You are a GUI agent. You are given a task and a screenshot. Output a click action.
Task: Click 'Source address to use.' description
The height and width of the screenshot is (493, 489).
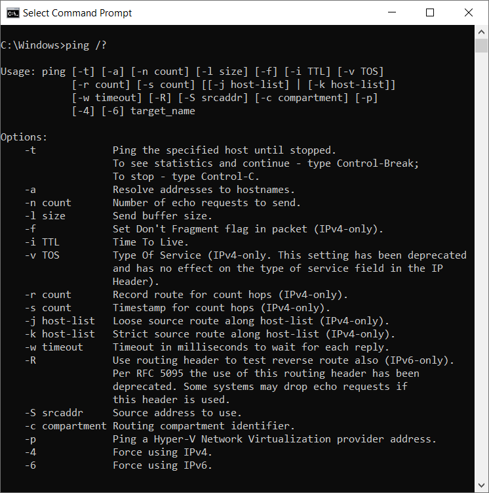pyautogui.click(x=178, y=413)
